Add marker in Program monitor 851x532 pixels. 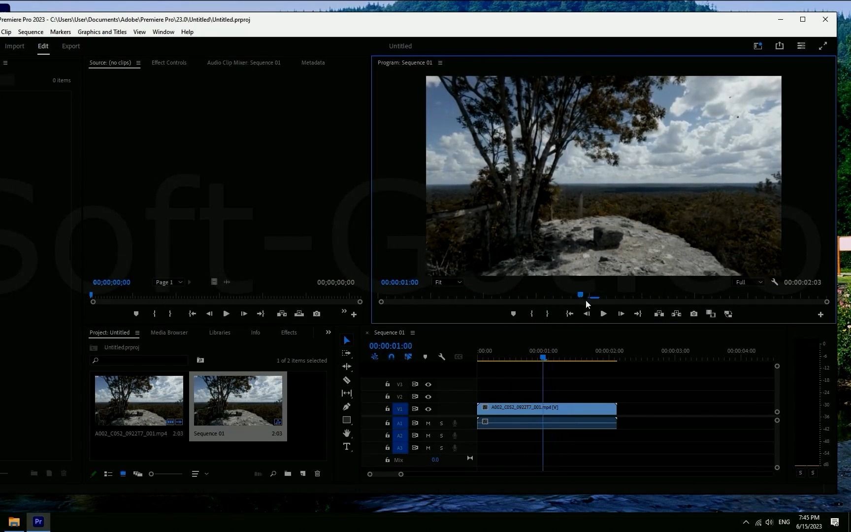(x=513, y=314)
